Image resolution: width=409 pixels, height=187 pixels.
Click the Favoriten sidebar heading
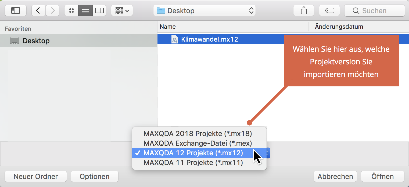pos(18,29)
